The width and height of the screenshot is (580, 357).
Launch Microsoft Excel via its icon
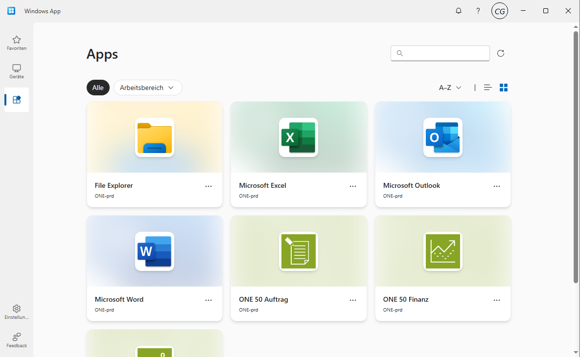pos(299,137)
